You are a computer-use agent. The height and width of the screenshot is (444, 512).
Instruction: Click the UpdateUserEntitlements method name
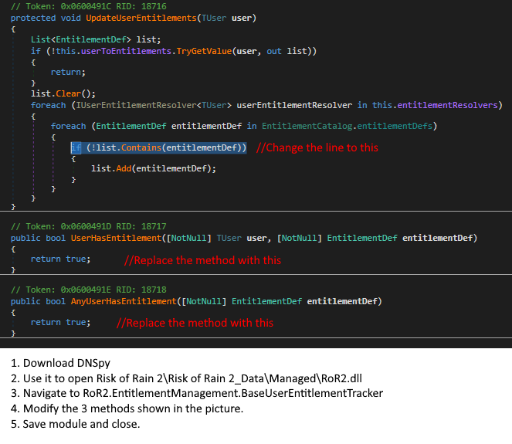click(x=141, y=18)
